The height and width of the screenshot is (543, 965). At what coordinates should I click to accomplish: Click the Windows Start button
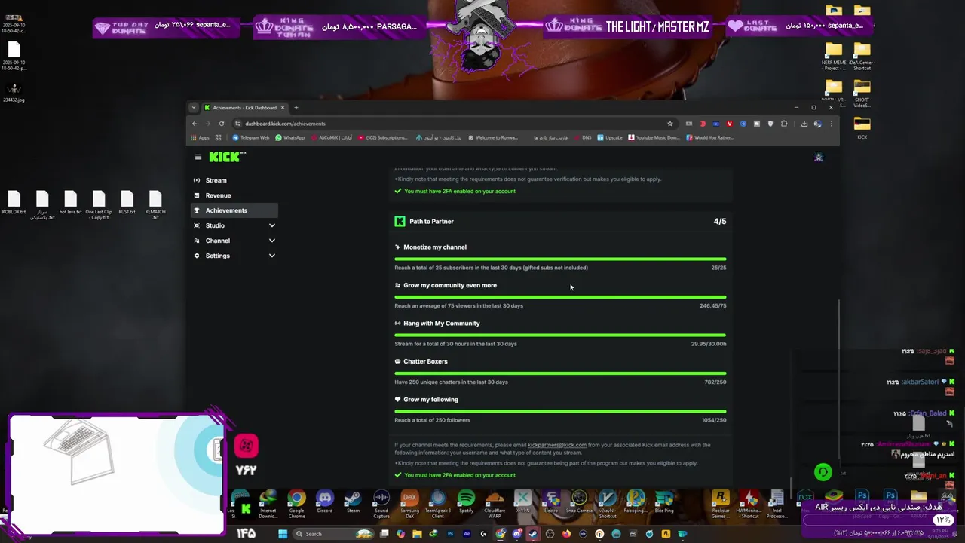(283, 534)
